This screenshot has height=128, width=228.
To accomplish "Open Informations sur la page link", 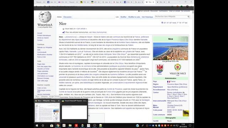I will (x=45, y=76).
